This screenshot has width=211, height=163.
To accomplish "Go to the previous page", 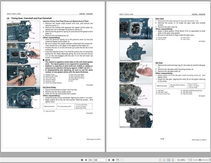I will coord(86,160).
